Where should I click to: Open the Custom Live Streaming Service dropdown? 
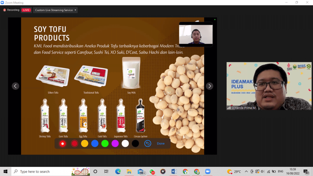click(x=55, y=10)
